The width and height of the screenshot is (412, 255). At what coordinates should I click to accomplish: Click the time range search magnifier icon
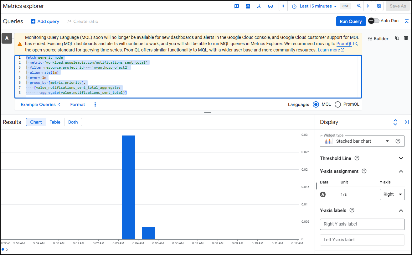(359, 6)
